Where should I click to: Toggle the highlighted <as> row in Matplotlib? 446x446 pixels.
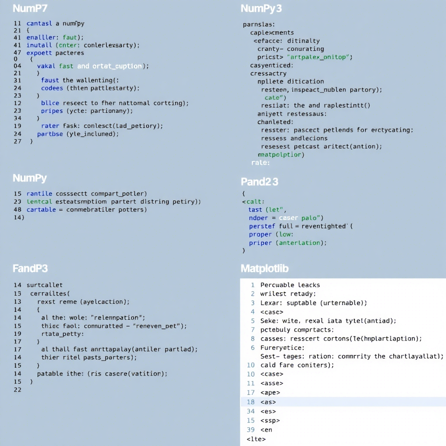272,402
